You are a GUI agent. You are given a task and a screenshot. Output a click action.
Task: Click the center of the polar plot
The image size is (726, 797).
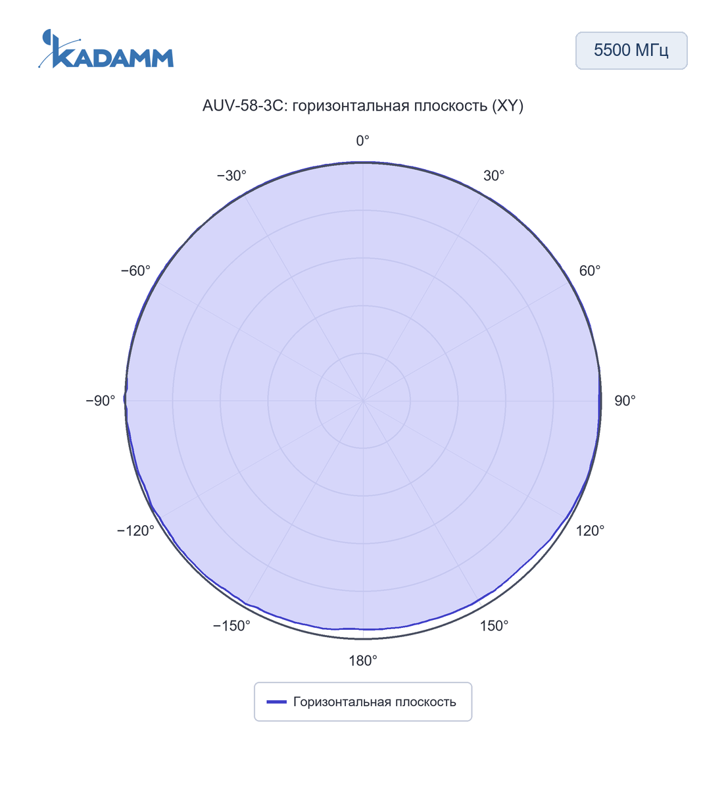tap(363, 401)
